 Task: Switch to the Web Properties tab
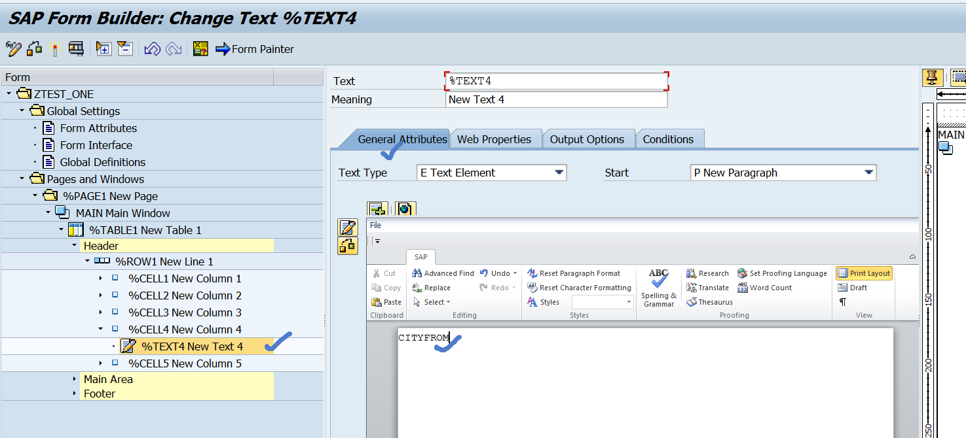496,139
